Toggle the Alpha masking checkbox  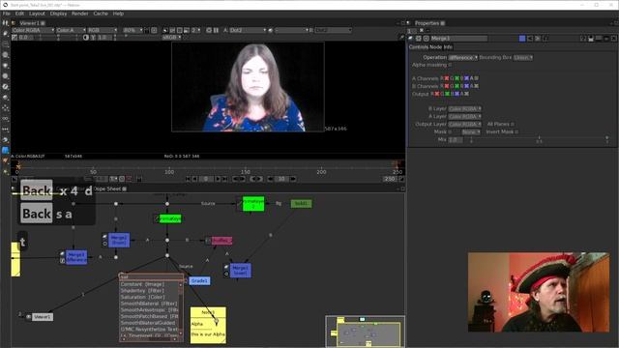[450, 65]
